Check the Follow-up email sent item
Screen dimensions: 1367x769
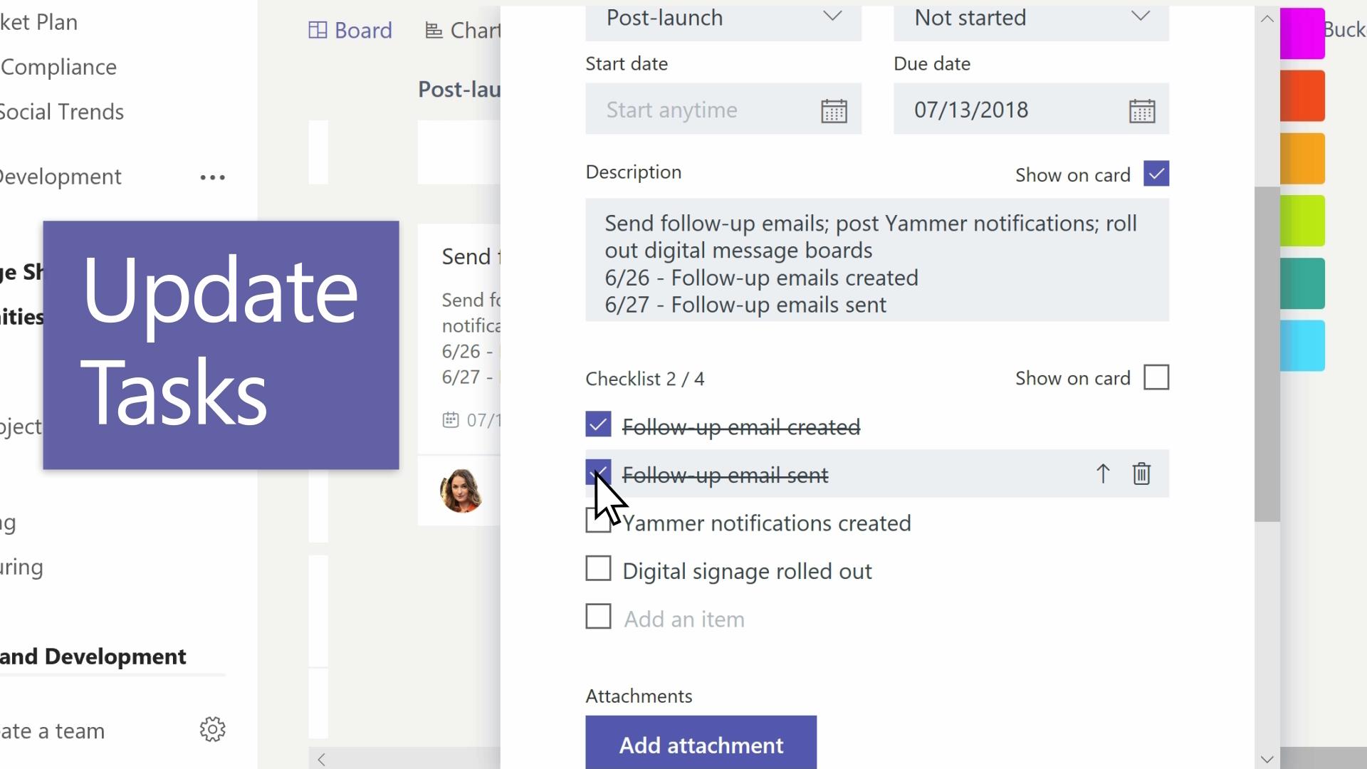(598, 474)
